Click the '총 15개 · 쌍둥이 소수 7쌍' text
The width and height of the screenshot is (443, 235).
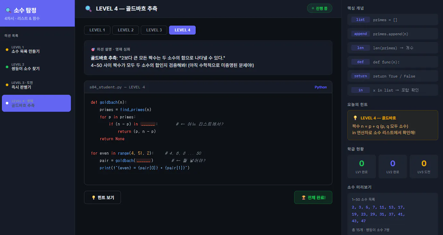click(x=371, y=230)
